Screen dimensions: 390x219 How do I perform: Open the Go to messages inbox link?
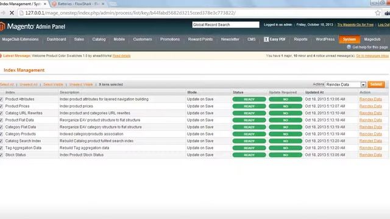(372, 56)
